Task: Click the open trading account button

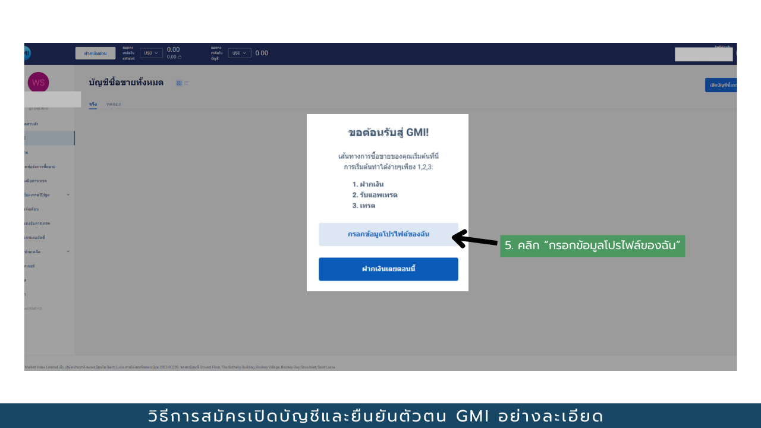Action: click(721, 85)
